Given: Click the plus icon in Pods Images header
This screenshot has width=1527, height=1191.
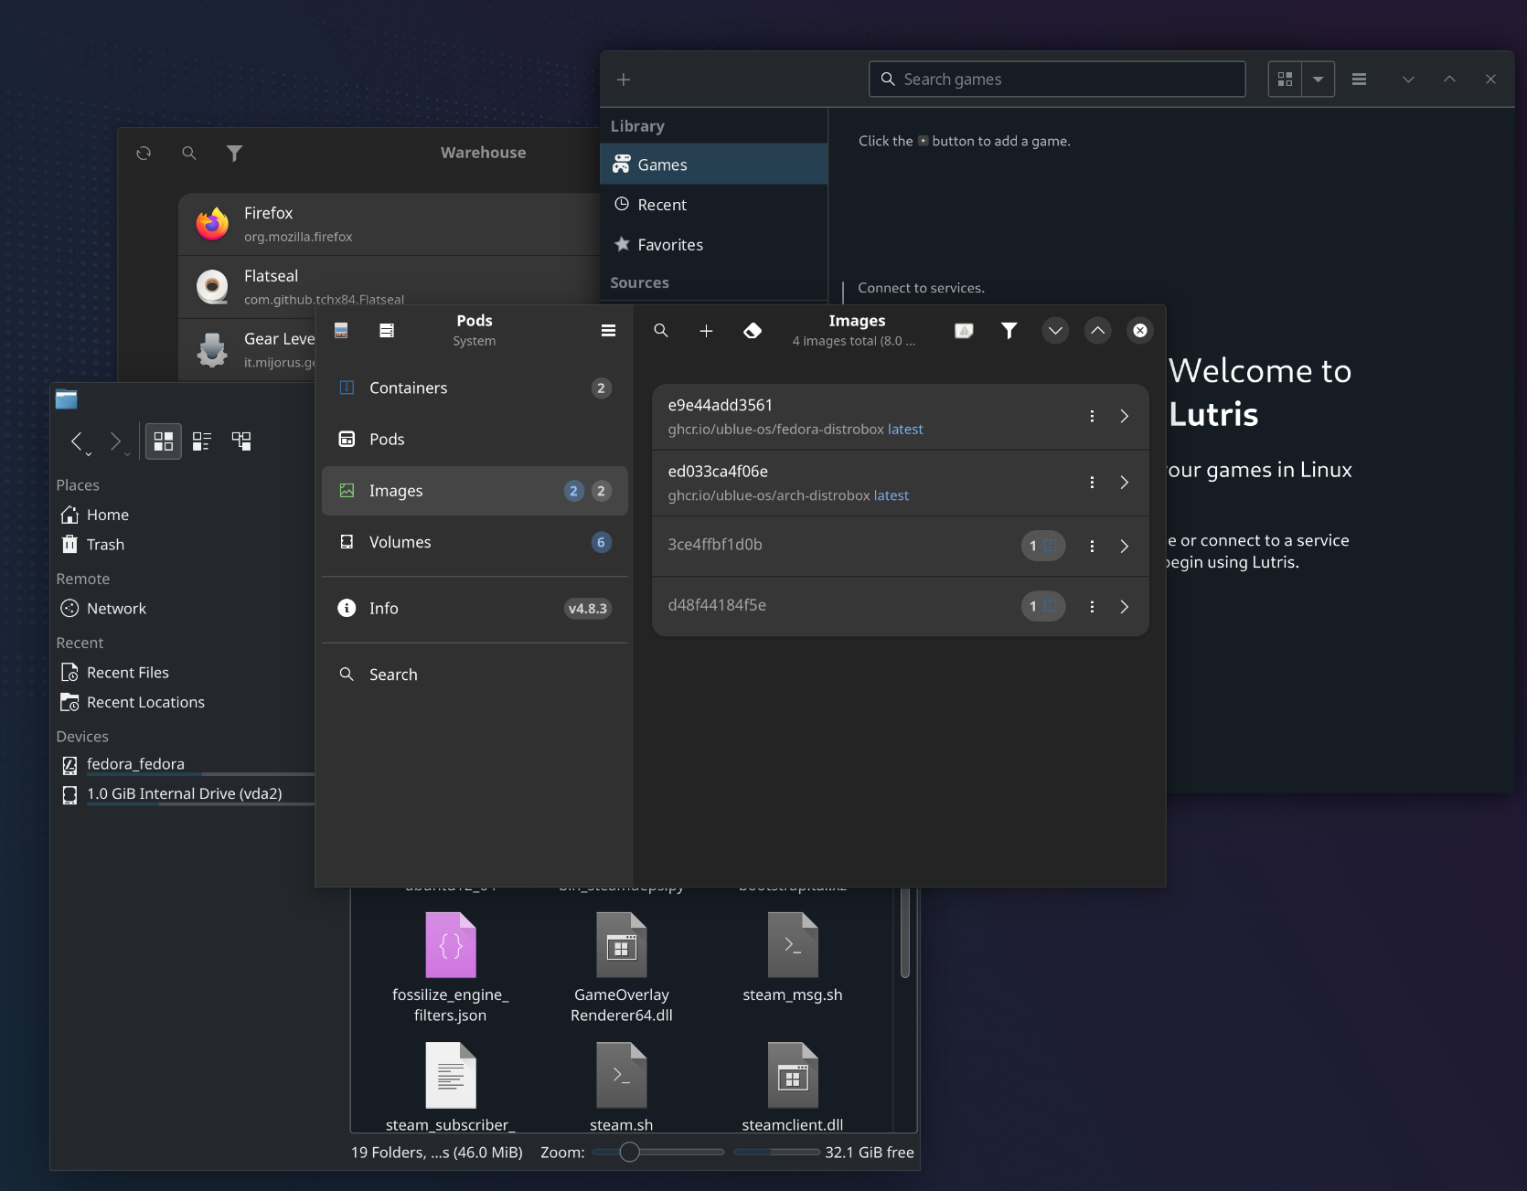Looking at the screenshot, I should (706, 331).
